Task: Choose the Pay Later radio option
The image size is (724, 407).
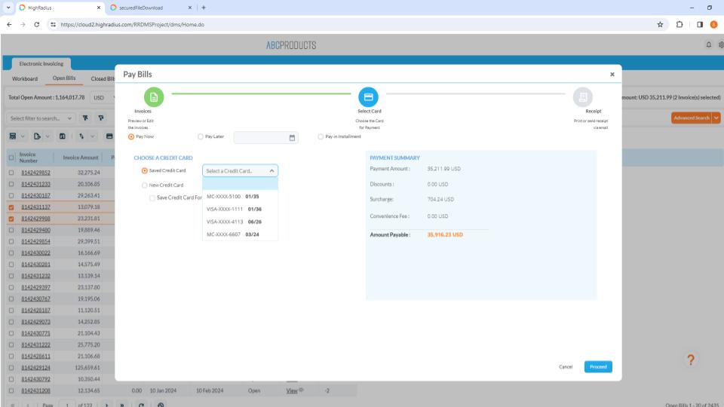Action: pyautogui.click(x=200, y=136)
